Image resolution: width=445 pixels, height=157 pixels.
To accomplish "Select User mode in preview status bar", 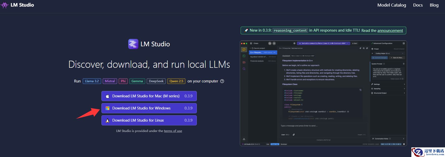I will tap(268, 144).
